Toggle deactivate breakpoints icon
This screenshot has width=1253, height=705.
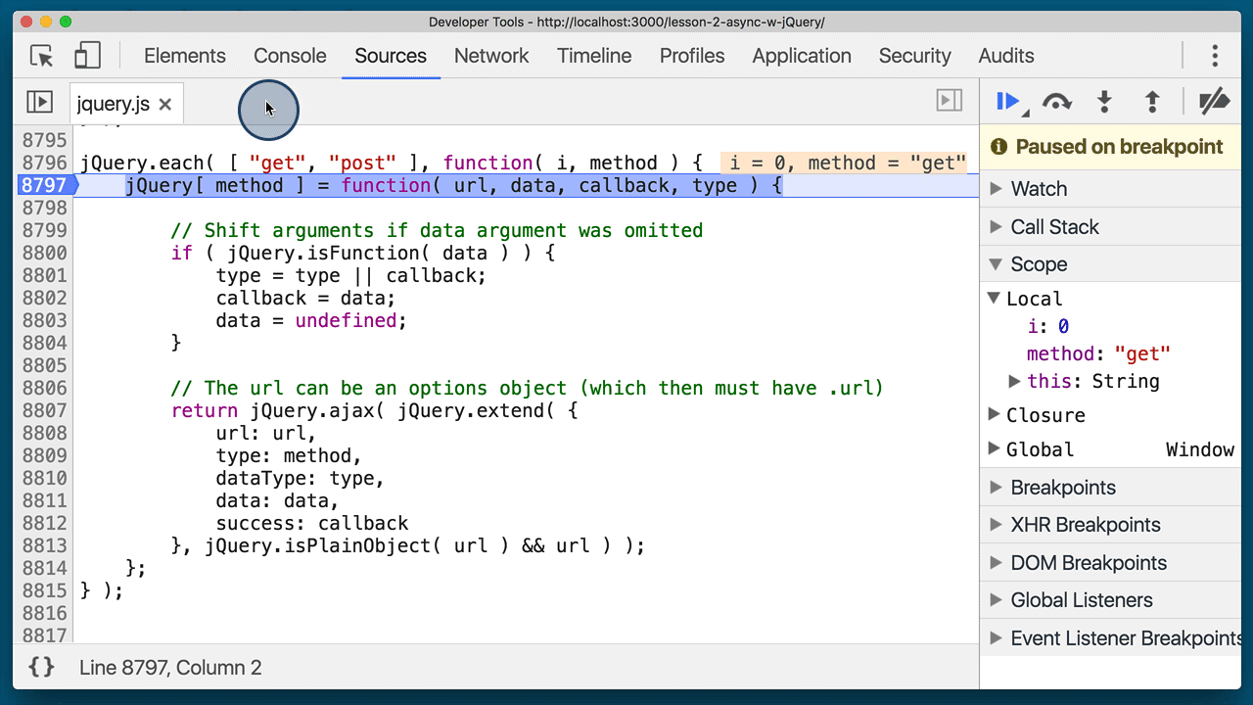click(1214, 102)
